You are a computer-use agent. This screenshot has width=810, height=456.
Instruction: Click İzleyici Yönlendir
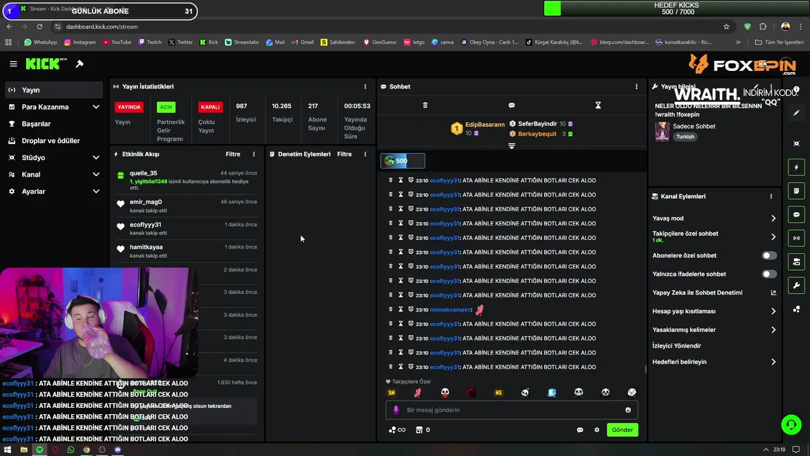676,346
